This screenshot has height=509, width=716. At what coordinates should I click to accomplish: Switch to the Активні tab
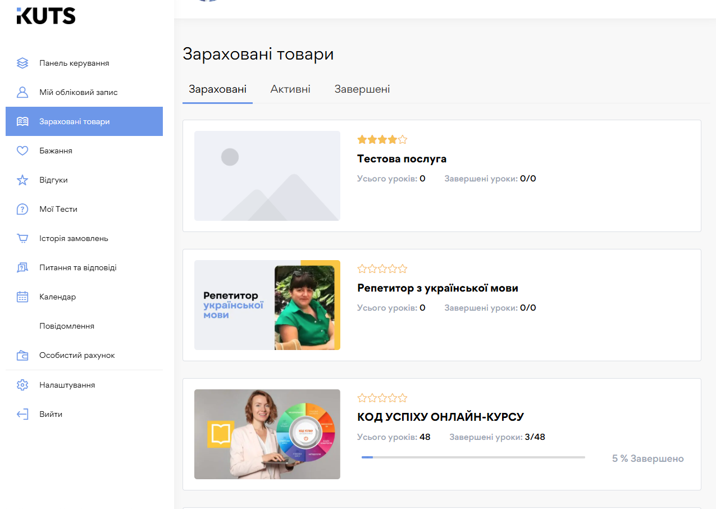pos(290,89)
